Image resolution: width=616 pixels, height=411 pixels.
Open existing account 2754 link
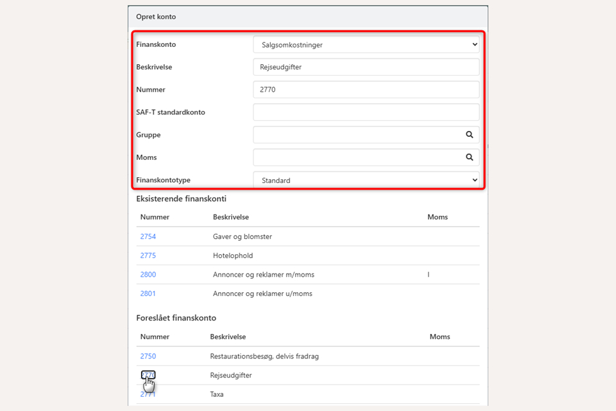(148, 237)
